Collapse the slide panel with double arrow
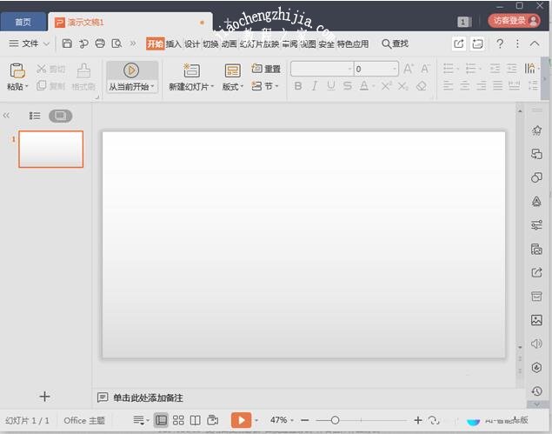The image size is (552, 434). point(6,116)
